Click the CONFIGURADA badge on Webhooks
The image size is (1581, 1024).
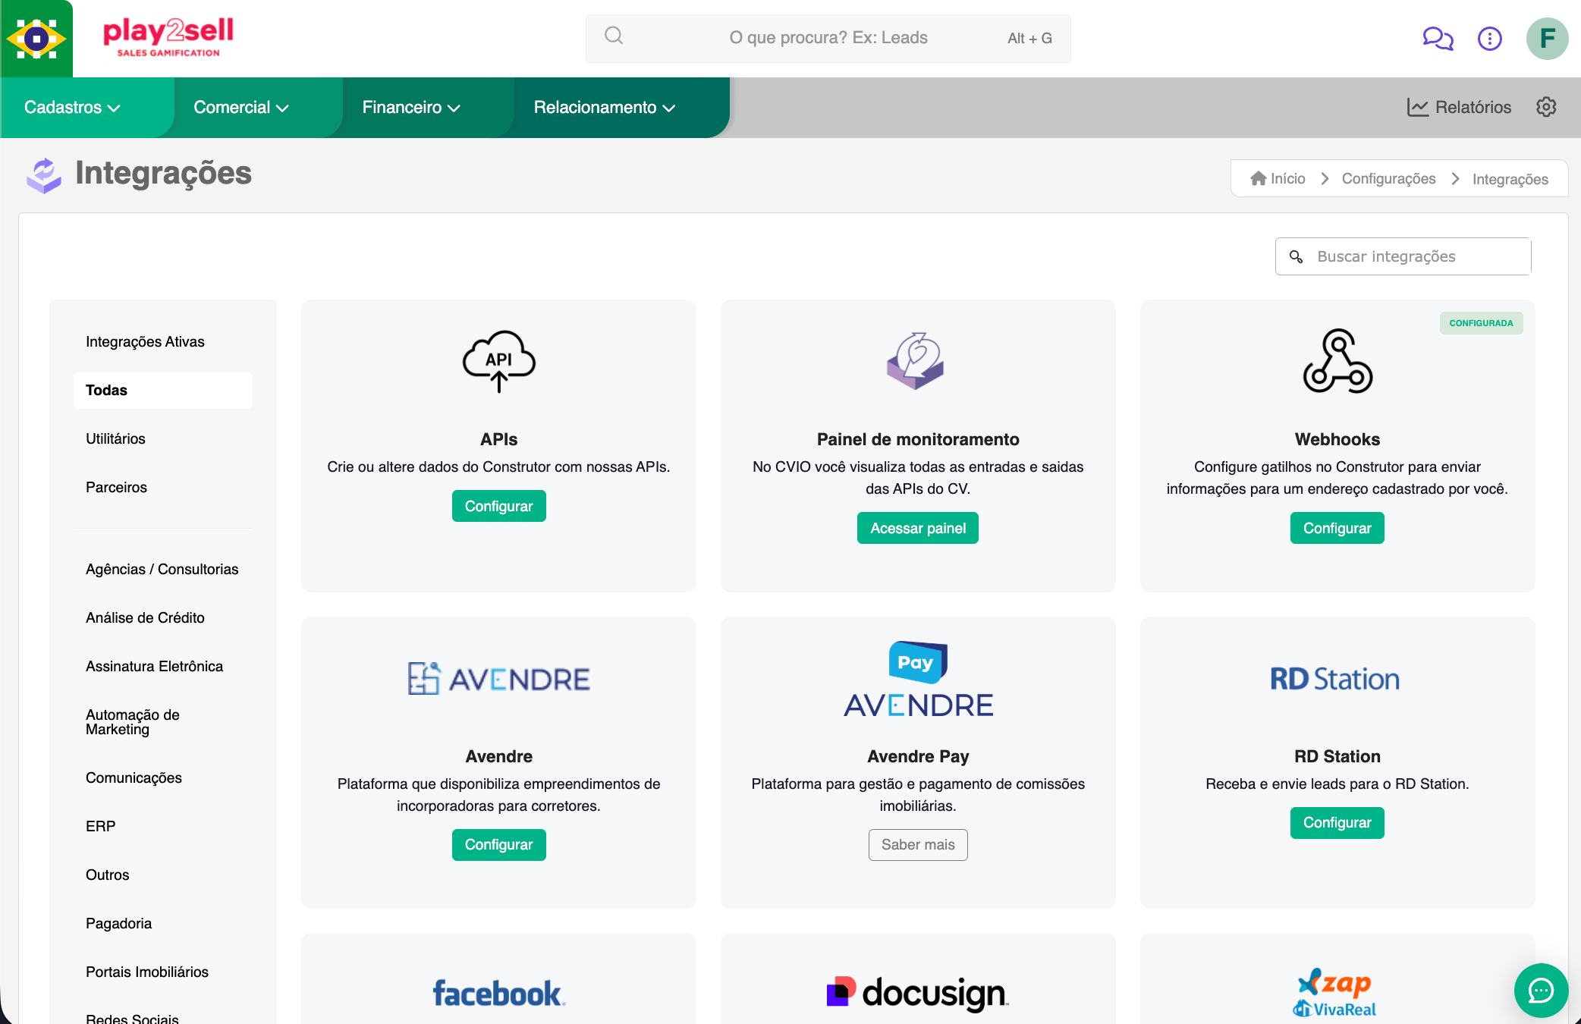pyautogui.click(x=1481, y=323)
